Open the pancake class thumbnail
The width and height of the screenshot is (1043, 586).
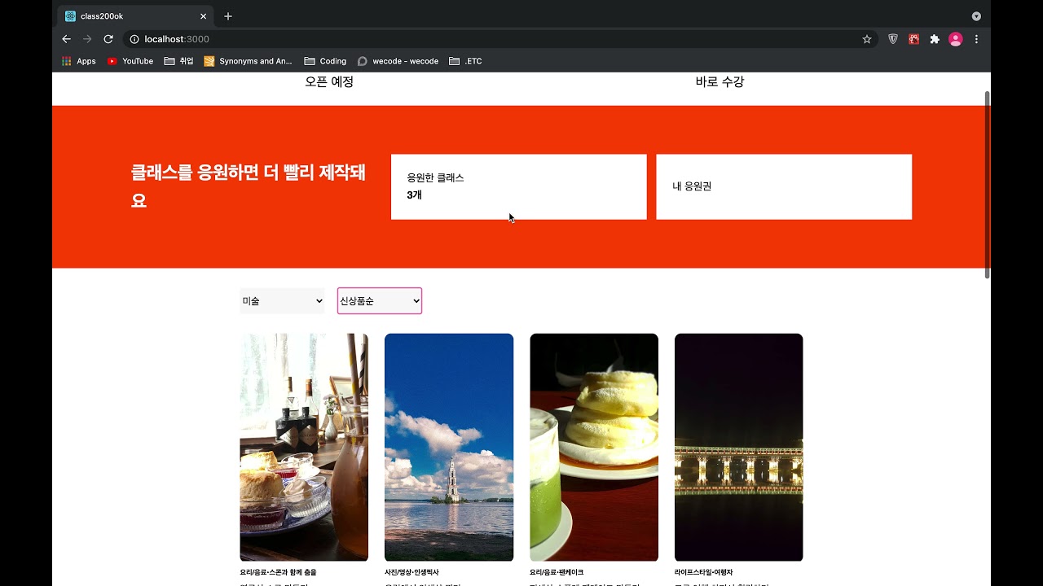(x=594, y=447)
